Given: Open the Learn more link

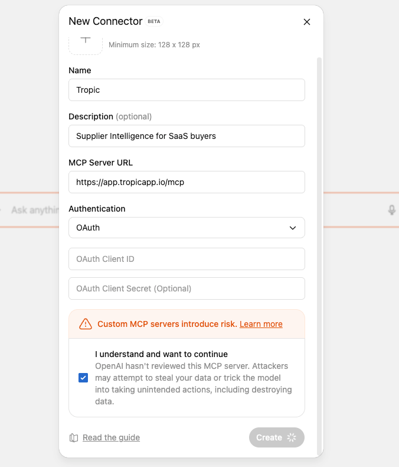Looking at the screenshot, I should pyautogui.click(x=261, y=324).
